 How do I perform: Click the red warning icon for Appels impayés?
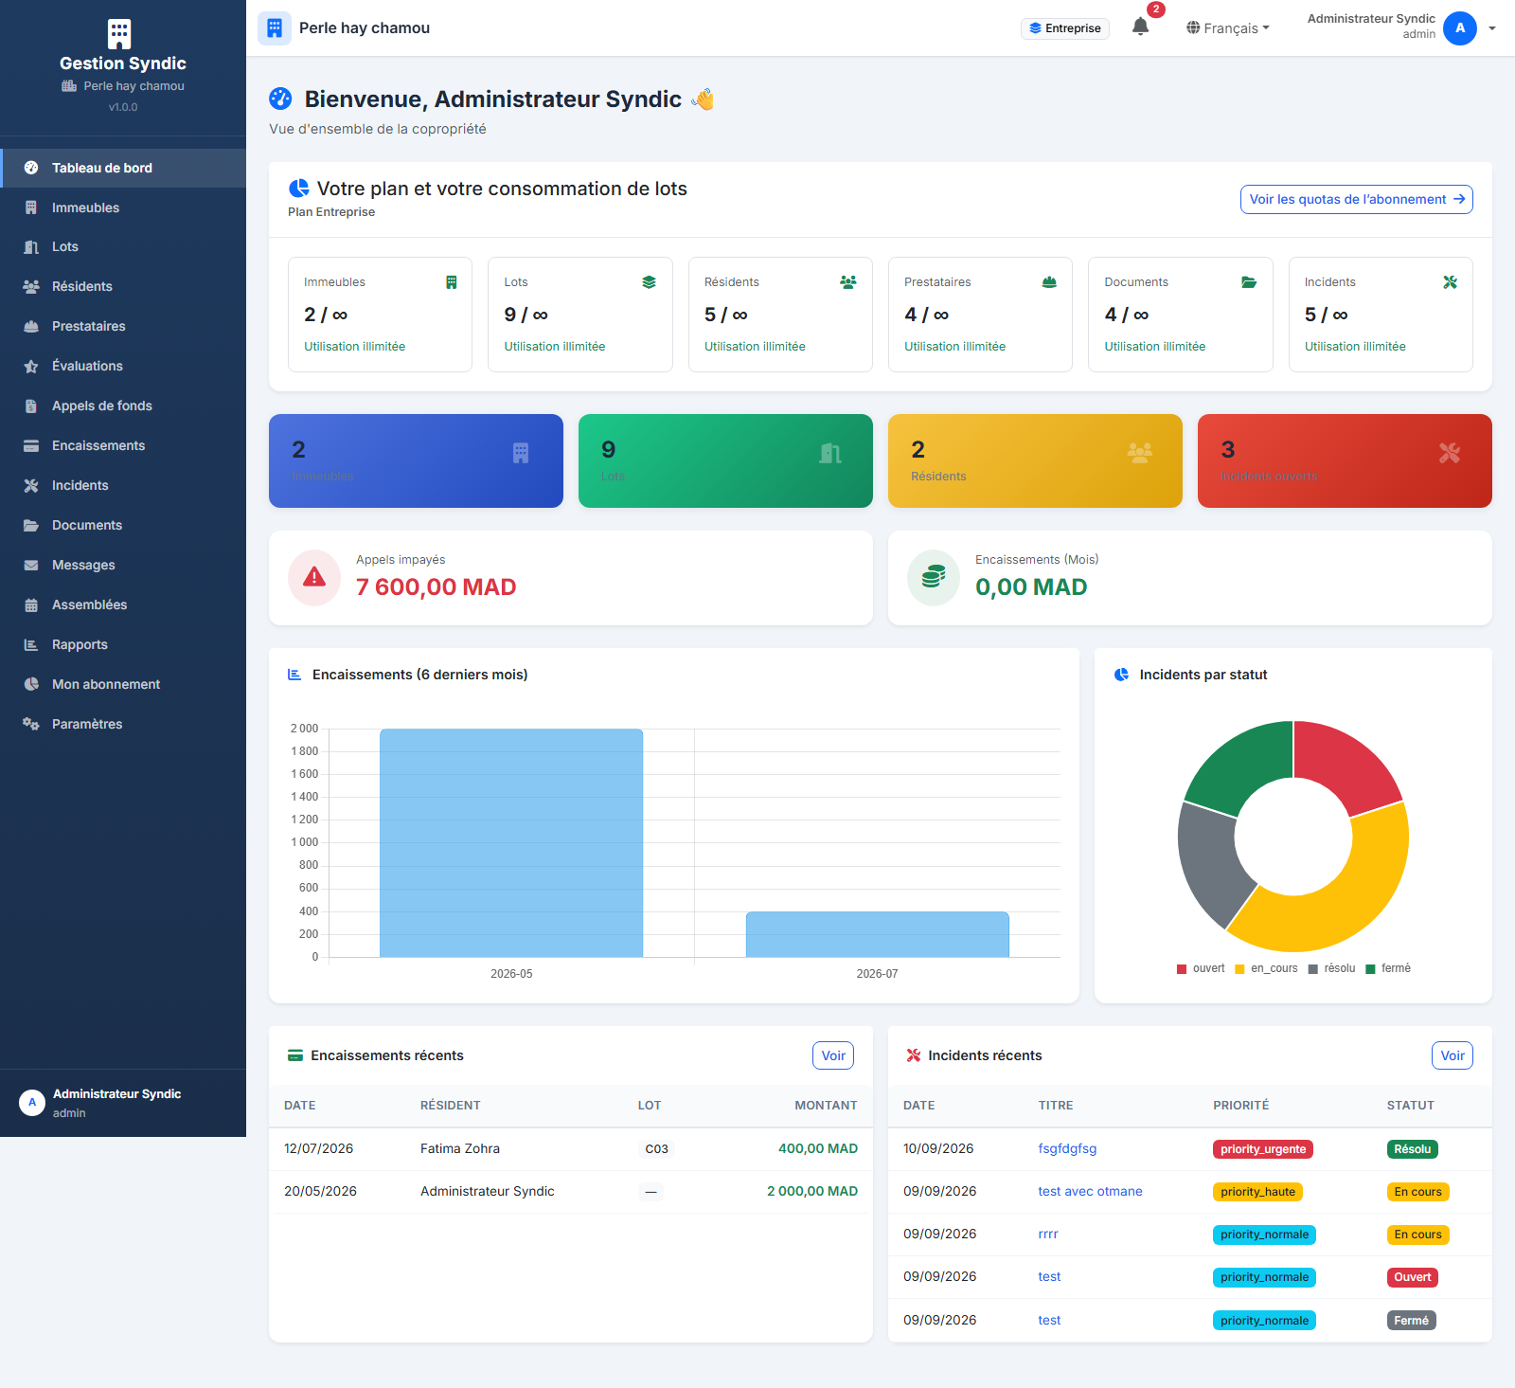(314, 577)
